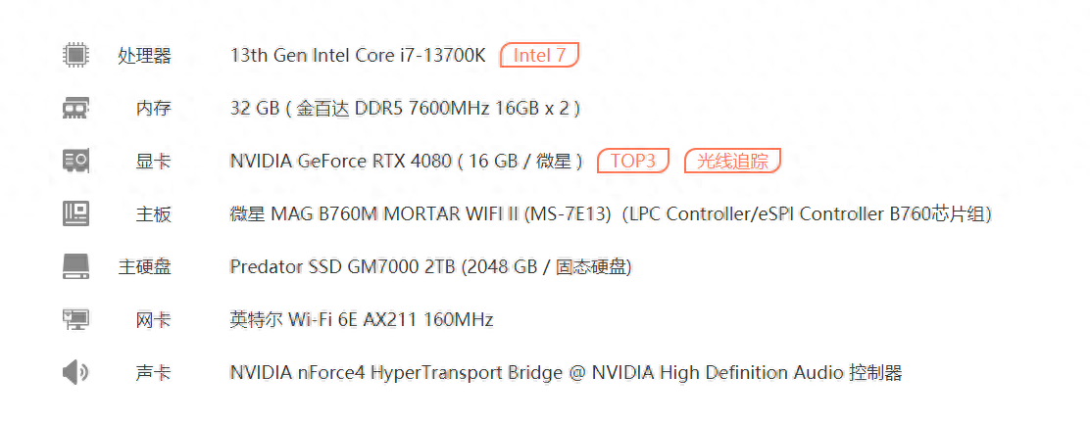Click the main hard disk icon
Image resolution: width=1090 pixels, height=423 pixels.
click(x=75, y=266)
